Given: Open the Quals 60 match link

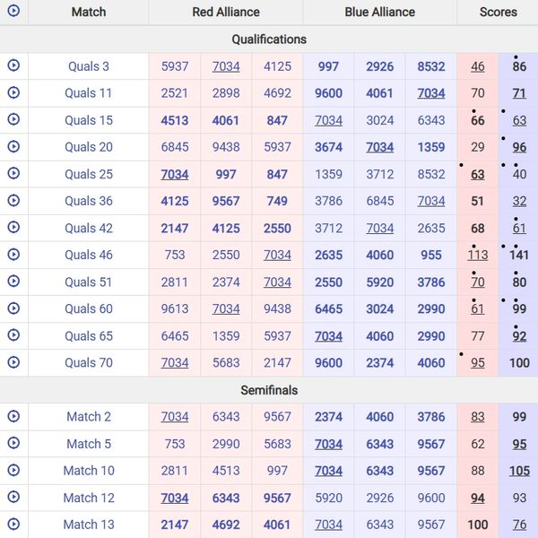Looking at the screenshot, I should tap(89, 308).
